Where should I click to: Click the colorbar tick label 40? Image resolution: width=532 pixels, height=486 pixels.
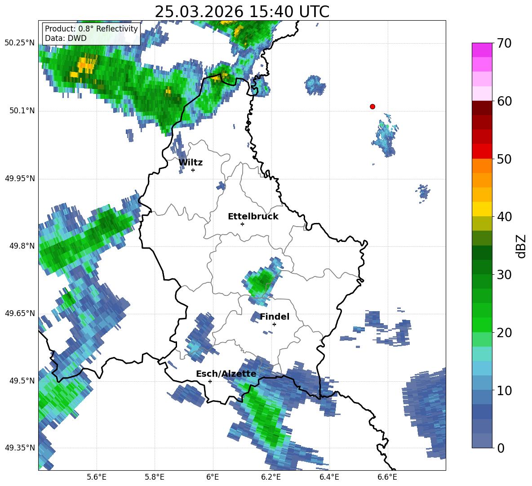point(504,217)
